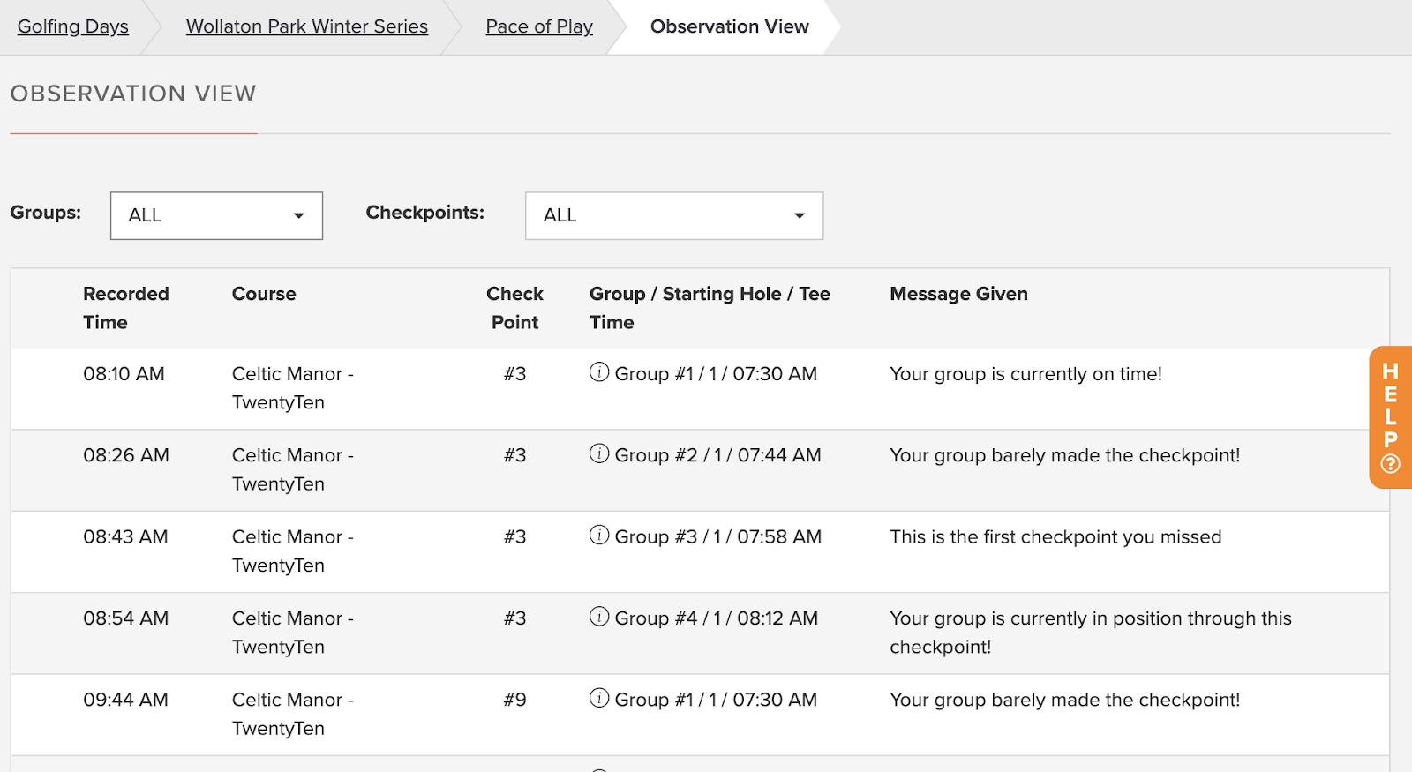This screenshot has height=772, width=1412.
Task: Click checkpoint #3 in the 08:10 AM row
Action: click(514, 374)
